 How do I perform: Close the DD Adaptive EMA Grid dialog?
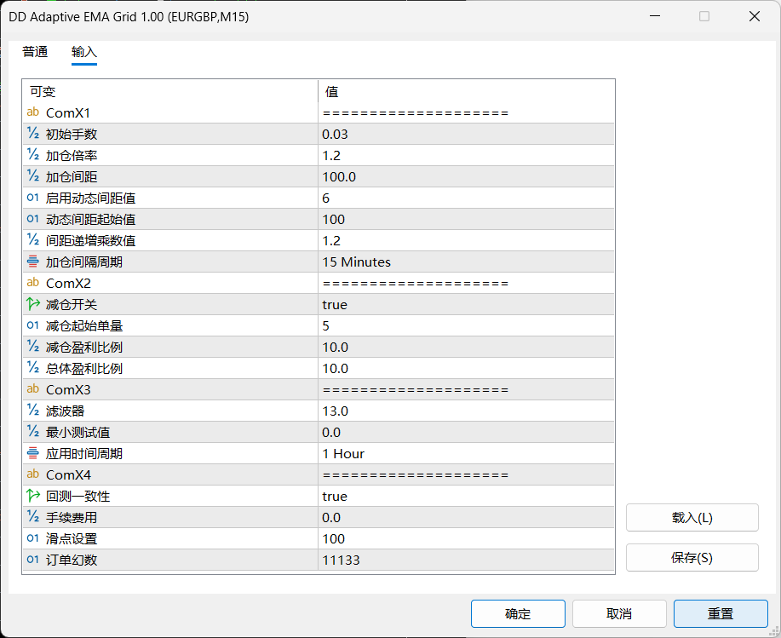point(754,16)
